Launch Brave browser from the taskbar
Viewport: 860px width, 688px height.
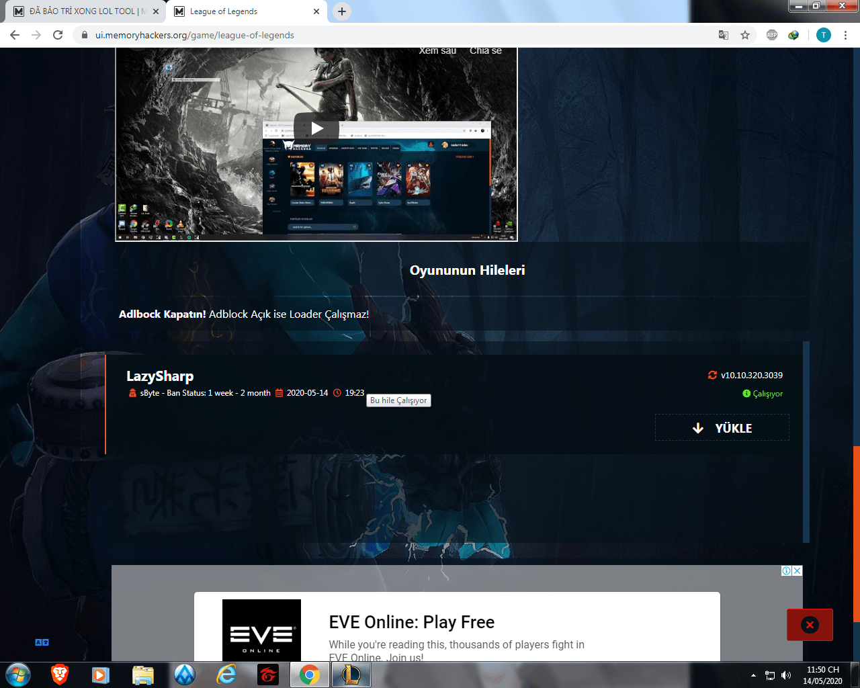(x=60, y=675)
